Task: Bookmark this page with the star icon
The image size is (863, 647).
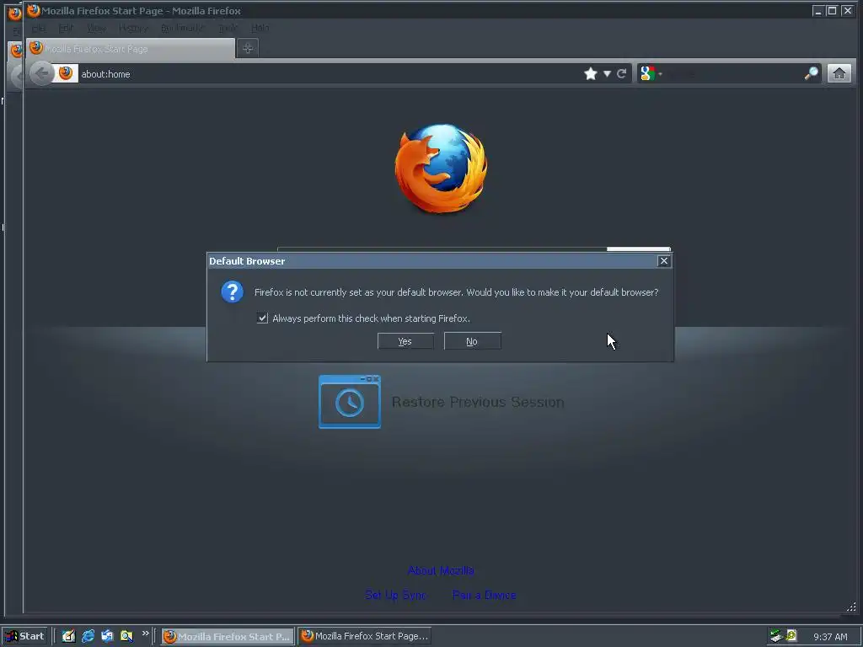Action: 591,74
